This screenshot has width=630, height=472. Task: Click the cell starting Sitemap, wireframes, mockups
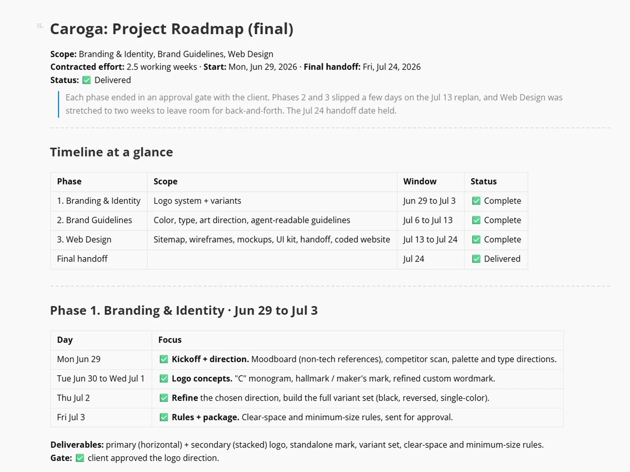point(272,240)
